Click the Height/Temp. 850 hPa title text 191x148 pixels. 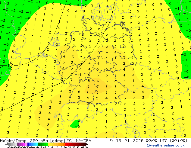click(24, 141)
